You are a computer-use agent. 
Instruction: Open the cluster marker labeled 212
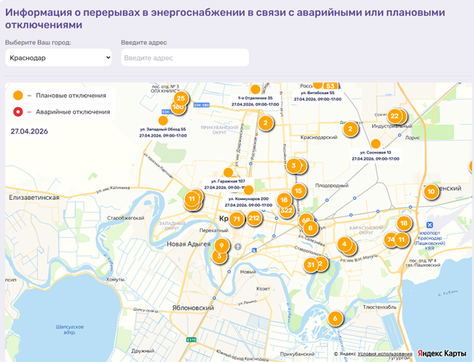click(254, 217)
